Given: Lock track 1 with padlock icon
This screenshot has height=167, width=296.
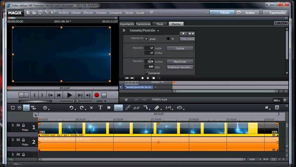Looking at the screenshot, I should (x=24, y=125).
